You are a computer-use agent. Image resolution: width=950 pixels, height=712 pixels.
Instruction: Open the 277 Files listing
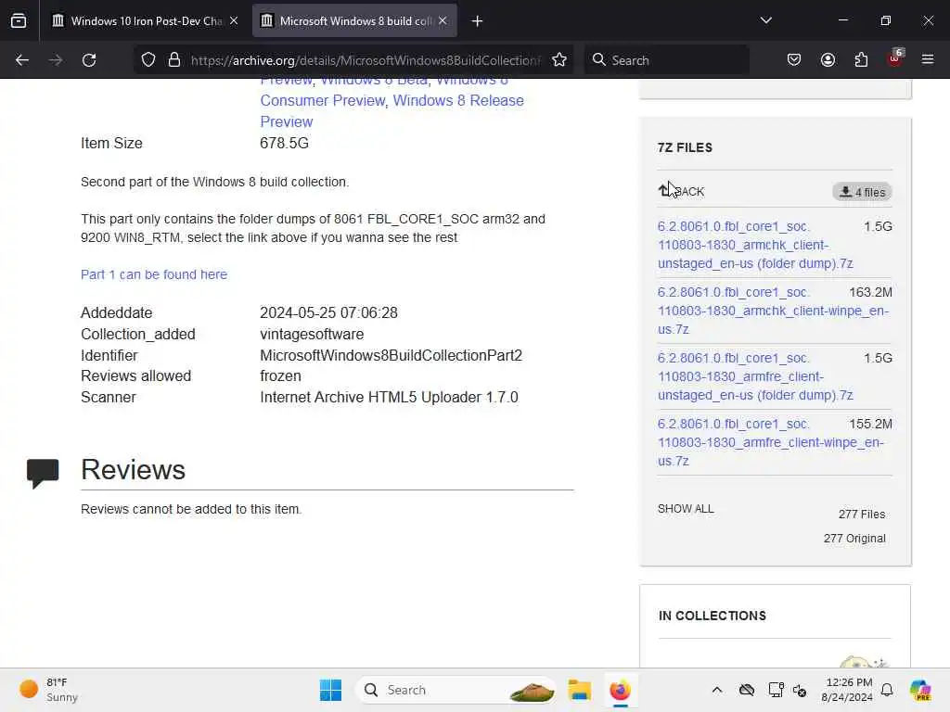pyautogui.click(x=862, y=514)
